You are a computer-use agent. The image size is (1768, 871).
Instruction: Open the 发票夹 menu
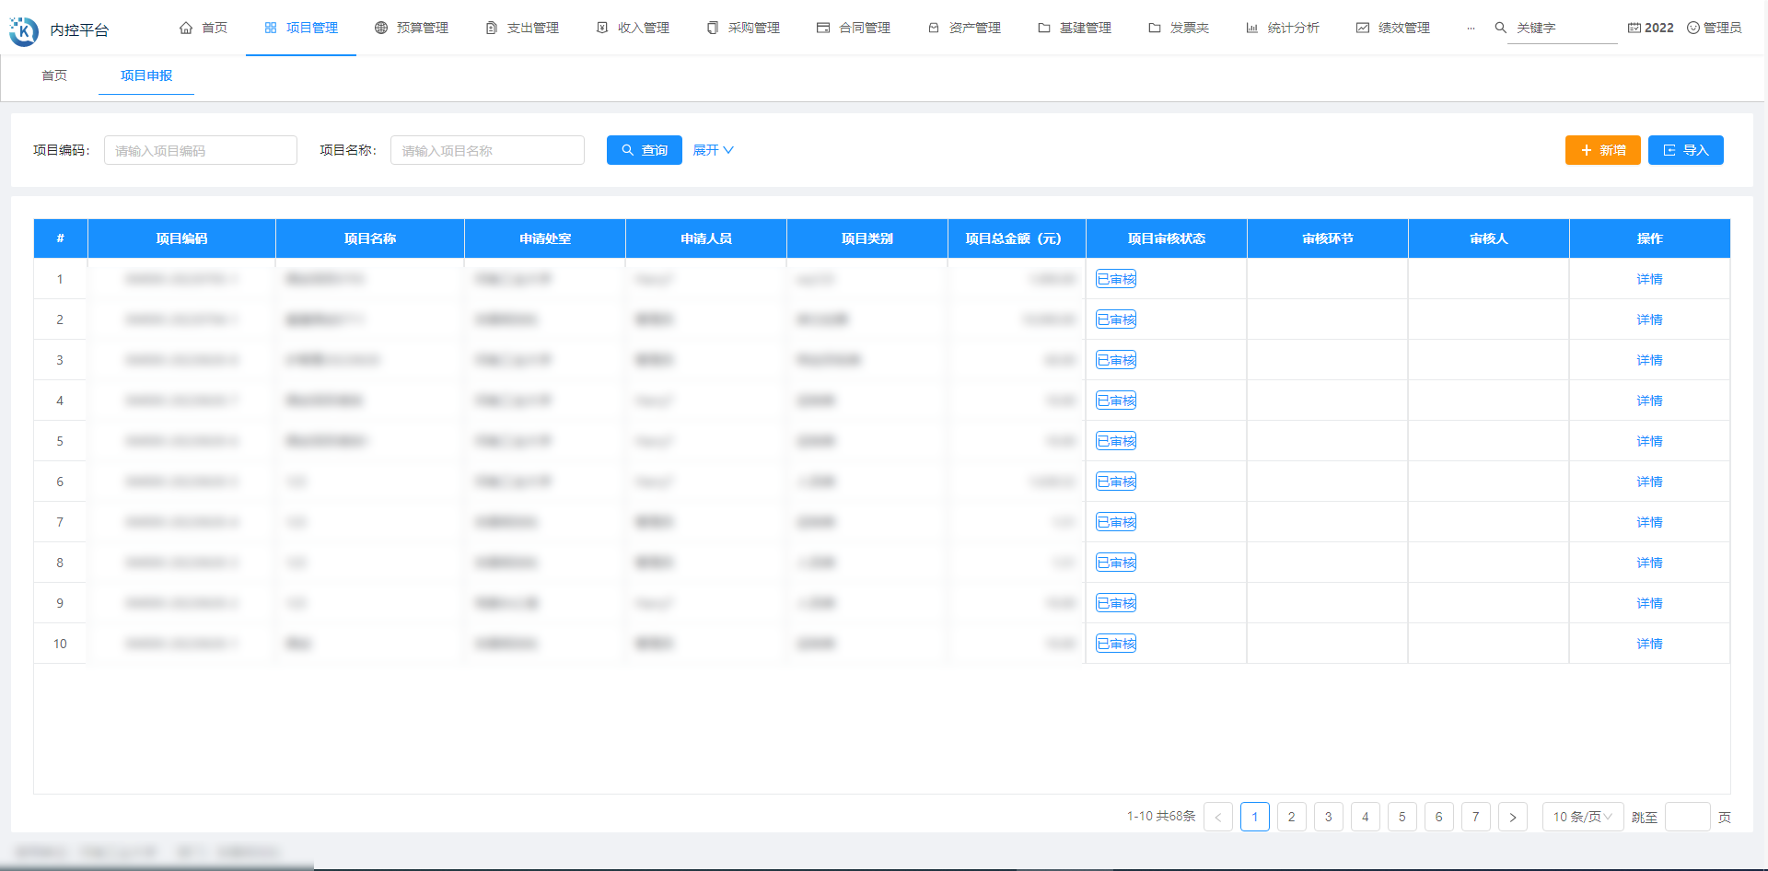point(1179,28)
